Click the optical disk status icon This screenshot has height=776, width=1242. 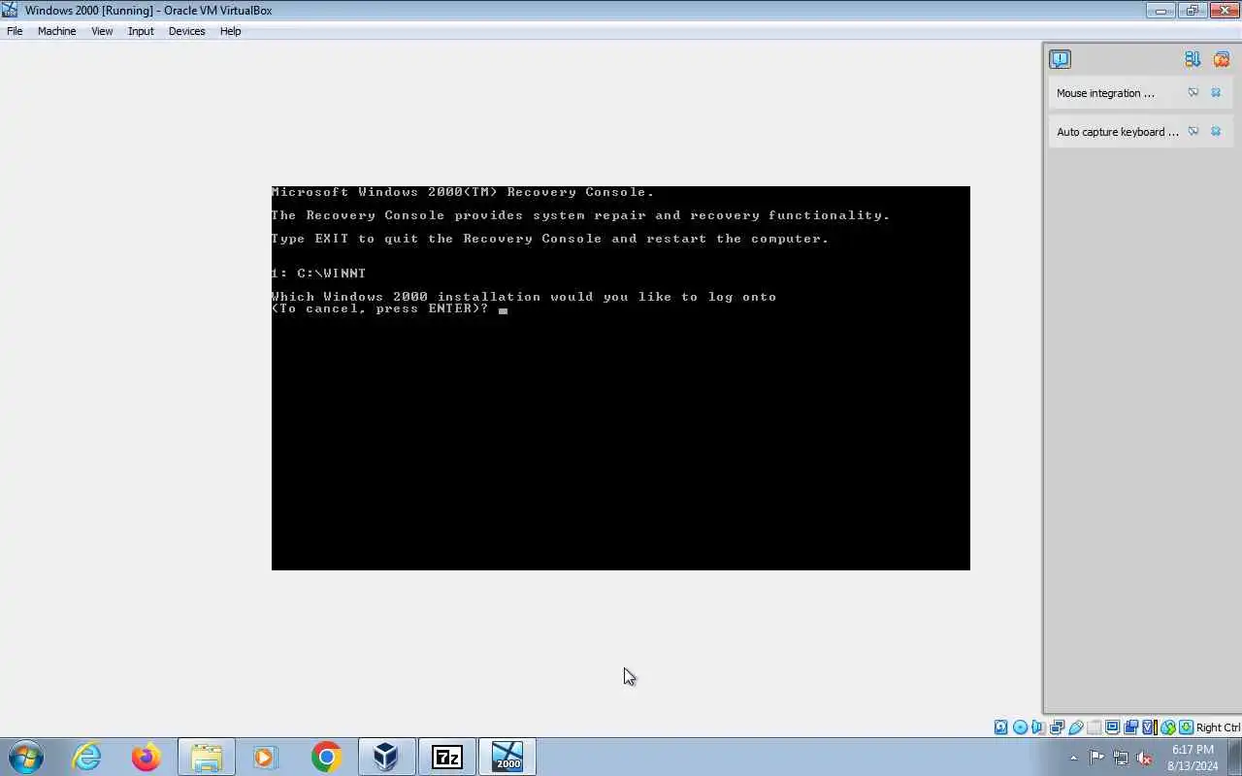(1020, 727)
